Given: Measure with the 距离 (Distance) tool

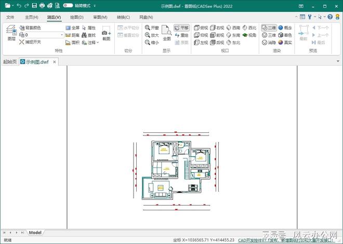Looking at the screenshot, I should pos(72,35).
